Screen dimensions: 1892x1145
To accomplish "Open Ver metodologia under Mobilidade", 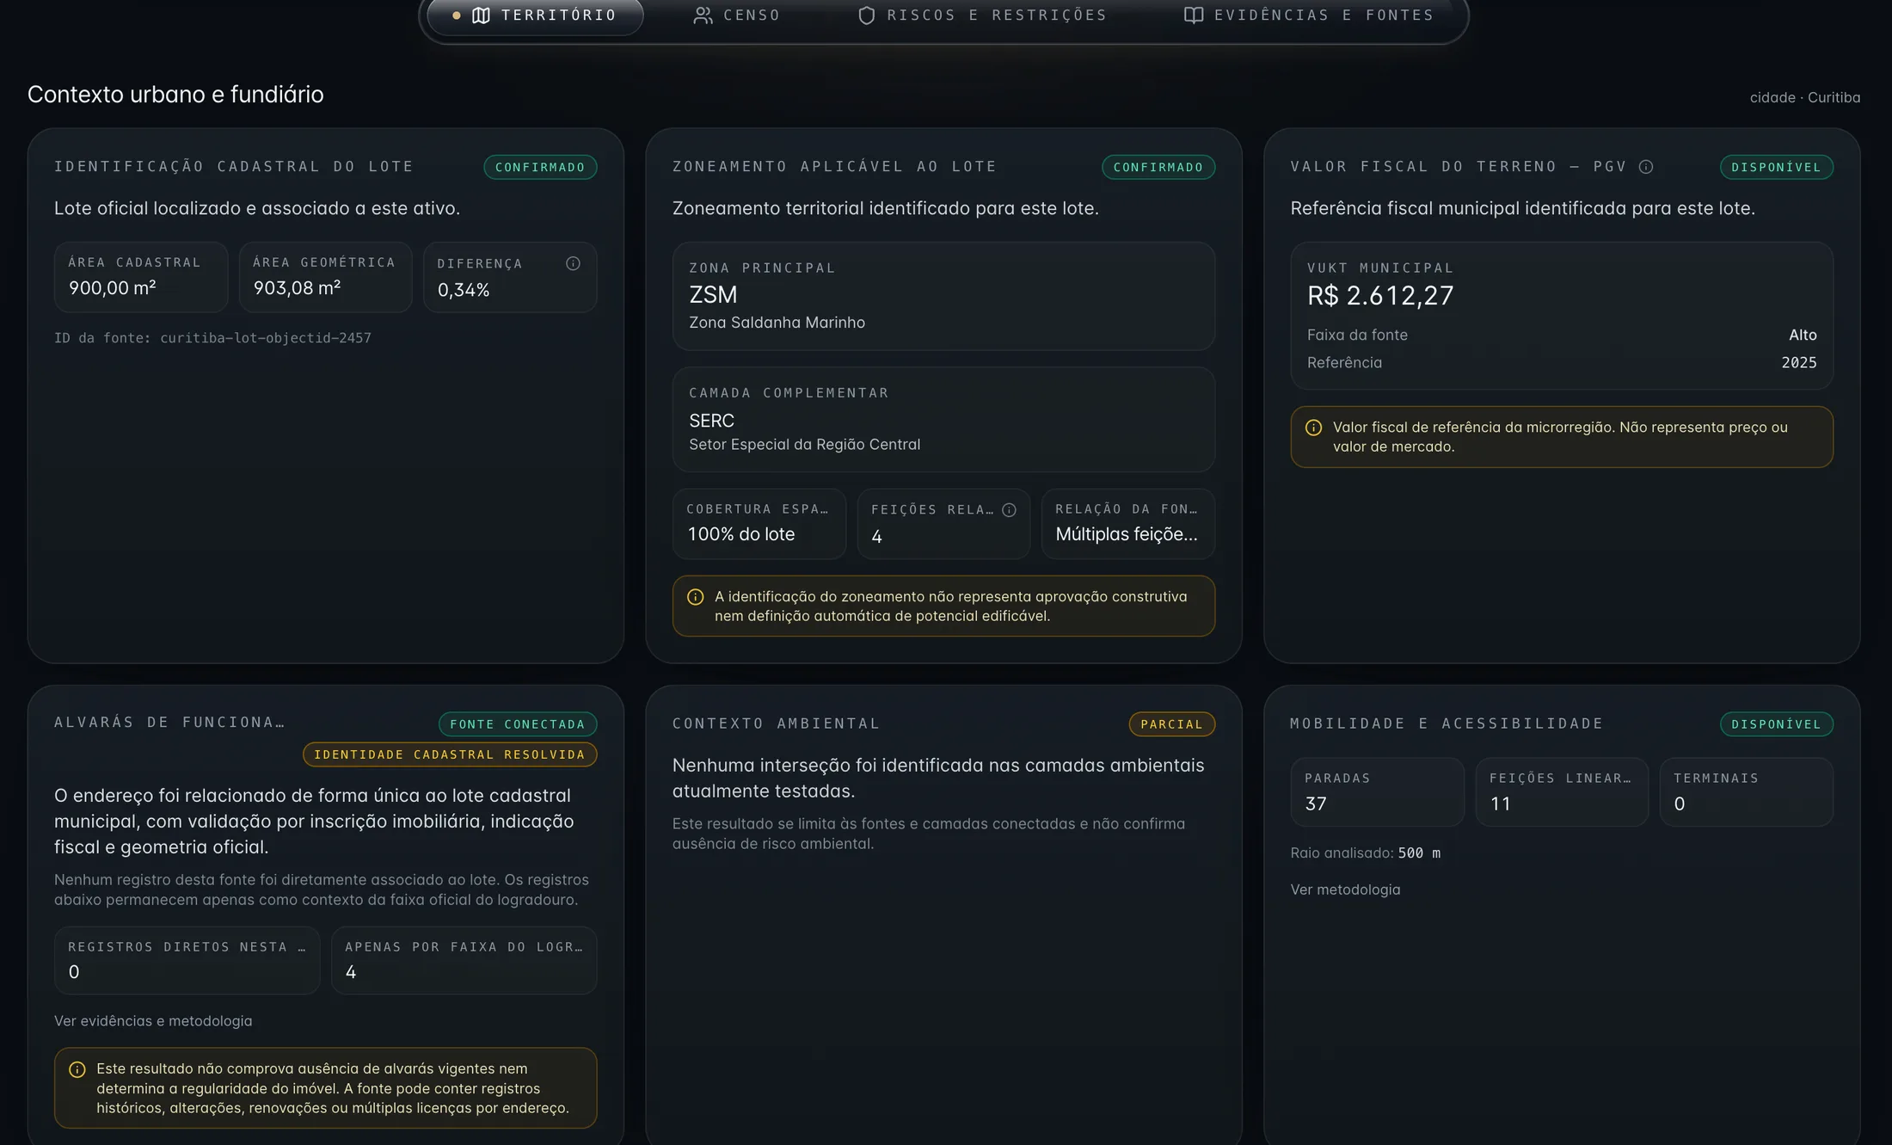I will tap(1345, 890).
